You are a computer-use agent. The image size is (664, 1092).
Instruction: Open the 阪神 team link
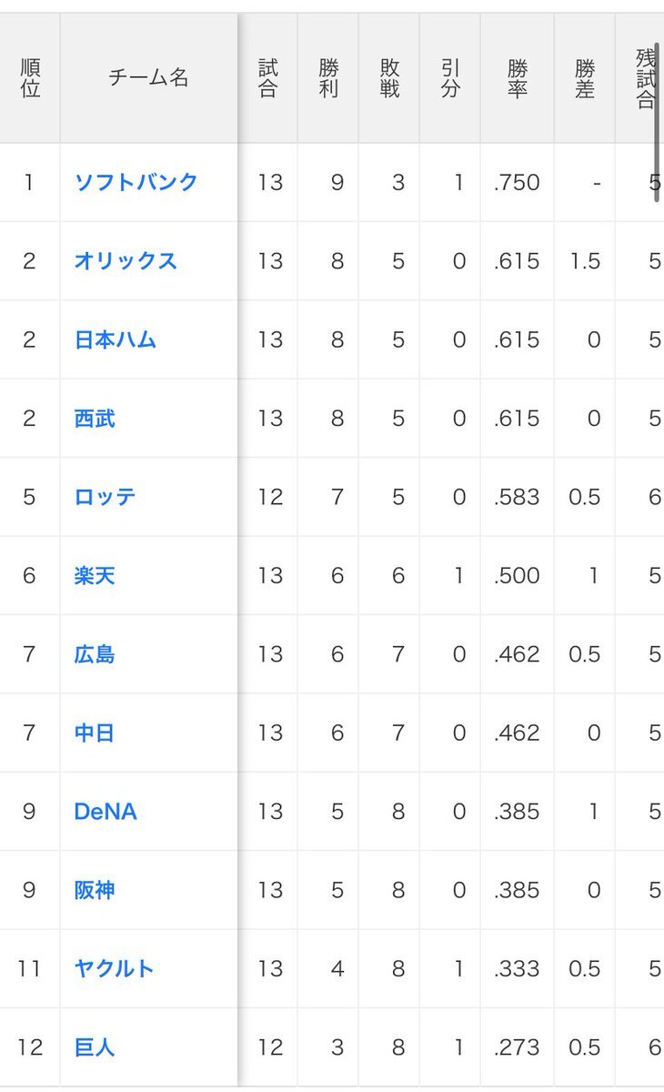(95, 890)
